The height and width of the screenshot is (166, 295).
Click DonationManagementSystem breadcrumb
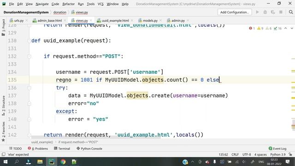tap(26, 12)
